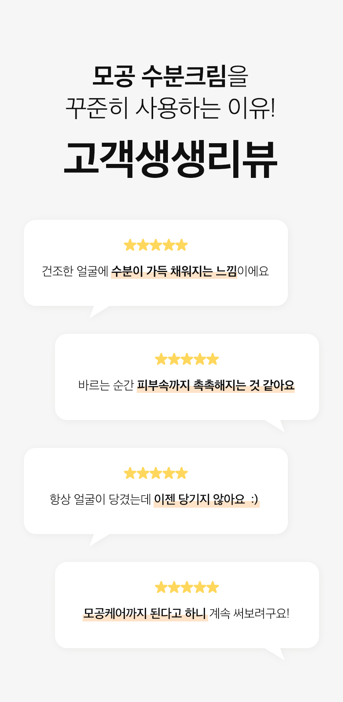
Task: Click the fifth star above "수분이 가득" review
Action: tap(181, 245)
